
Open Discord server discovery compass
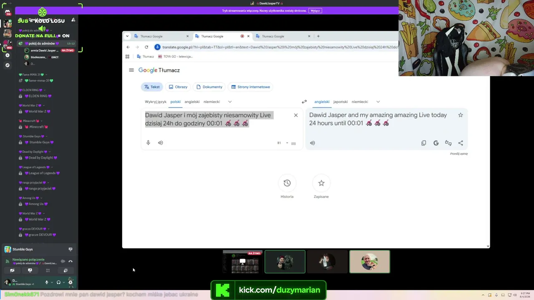click(x=8, y=65)
